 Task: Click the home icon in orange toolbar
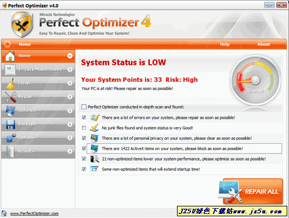tap(8, 44)
